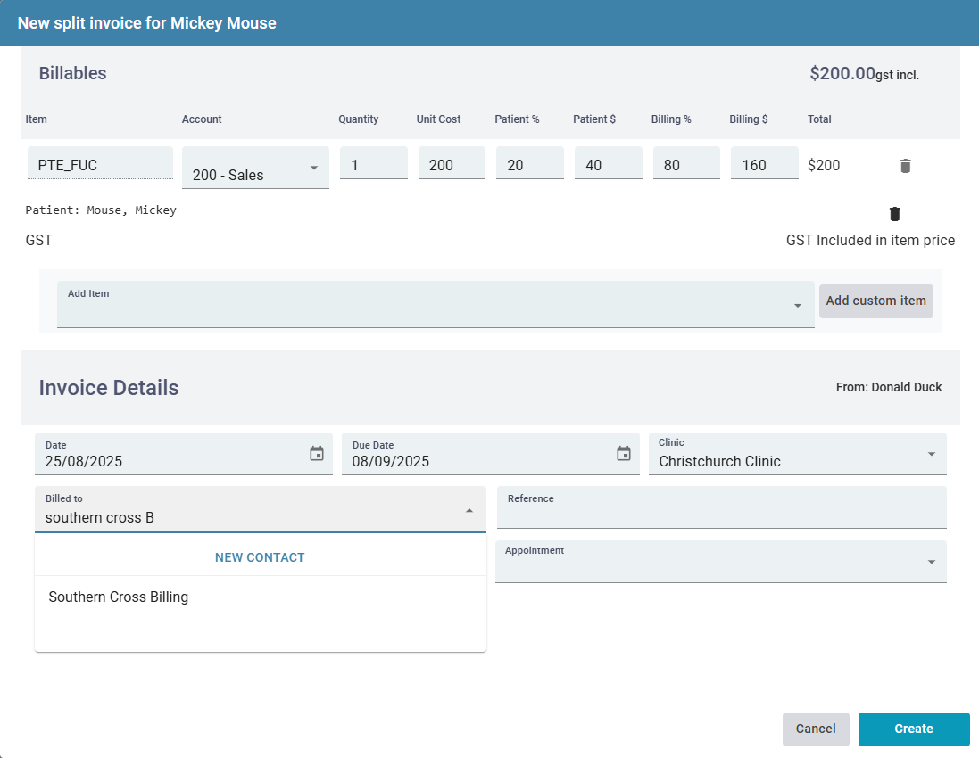Click the collapse arrow in the Billed to field

pos(469,509)
